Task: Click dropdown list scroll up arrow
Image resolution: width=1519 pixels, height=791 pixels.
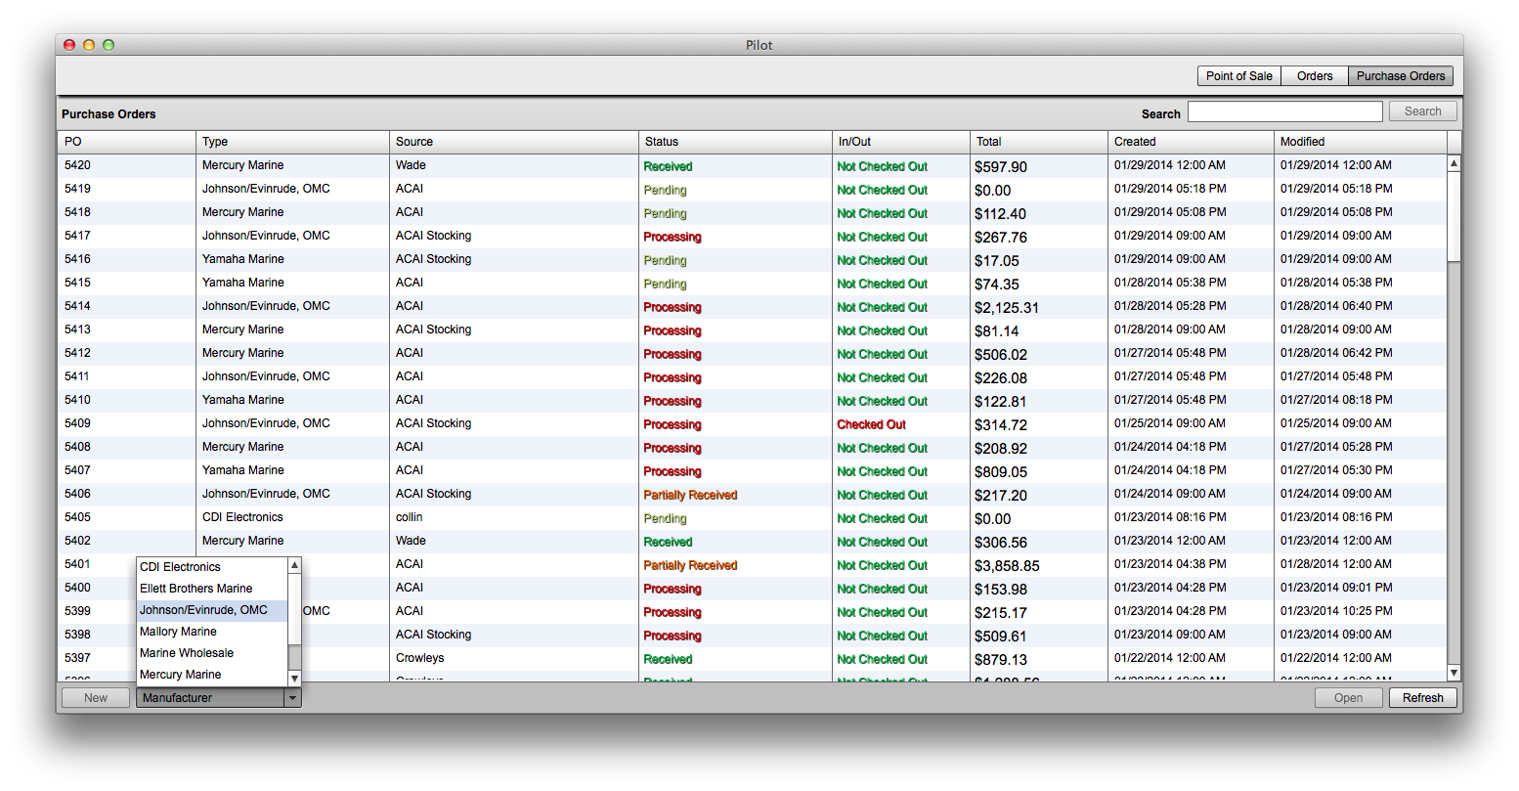Action: coord(294,565)
